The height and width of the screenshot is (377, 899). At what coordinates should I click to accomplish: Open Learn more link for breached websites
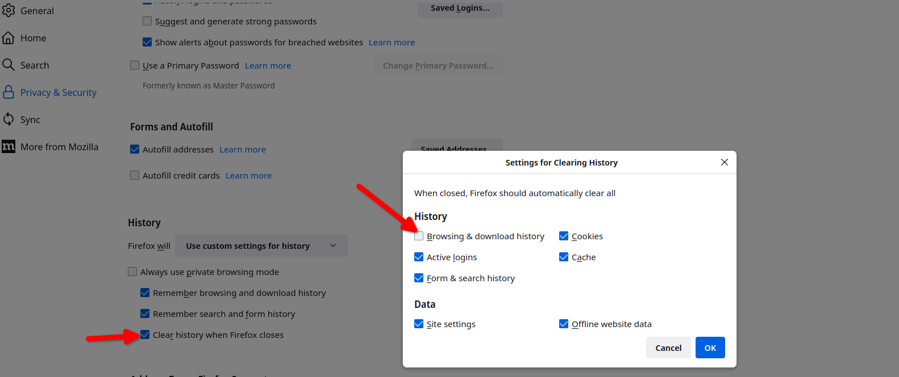pos(392,43)
